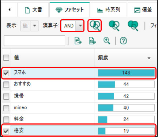Click the 値 column header
The image size is (158, 137).
tap(52, 58)
